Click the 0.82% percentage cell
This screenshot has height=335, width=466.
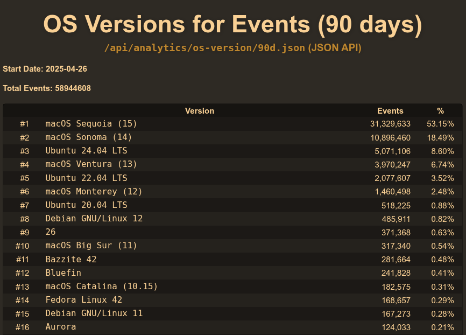pos(442,219)
